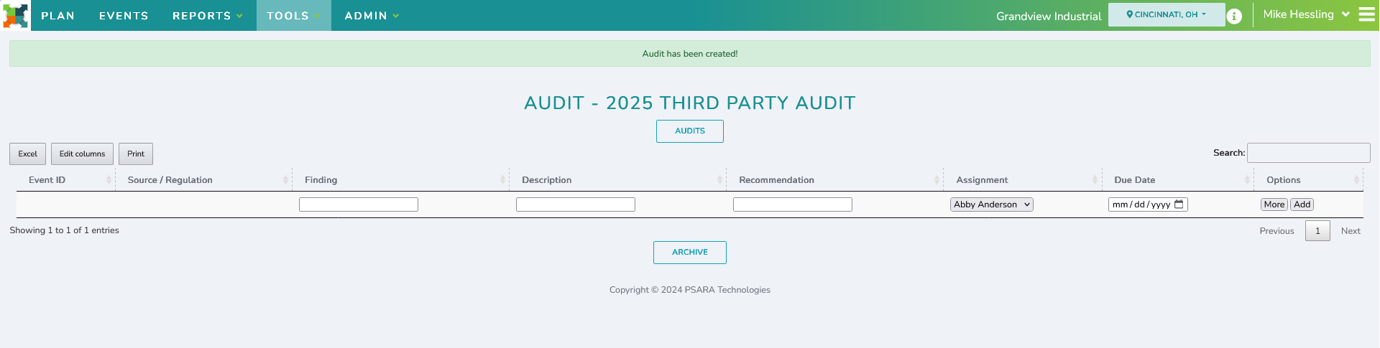Focus the Finding text input
Viewport: 1380px width, 348px height.
[x=358, y=204]
